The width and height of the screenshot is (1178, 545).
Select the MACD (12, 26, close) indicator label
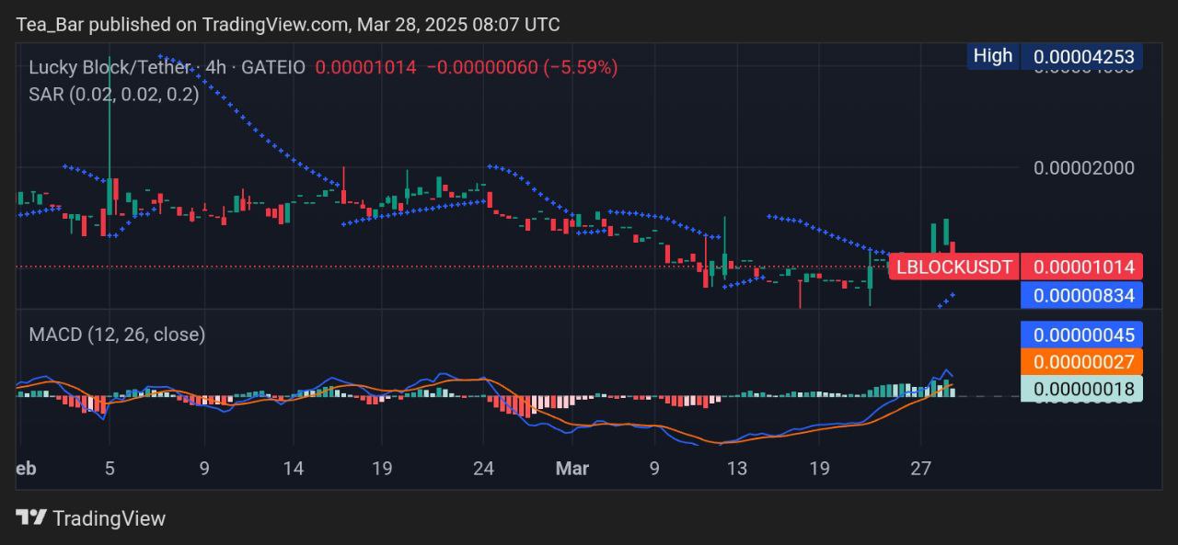tap(117, 335)
